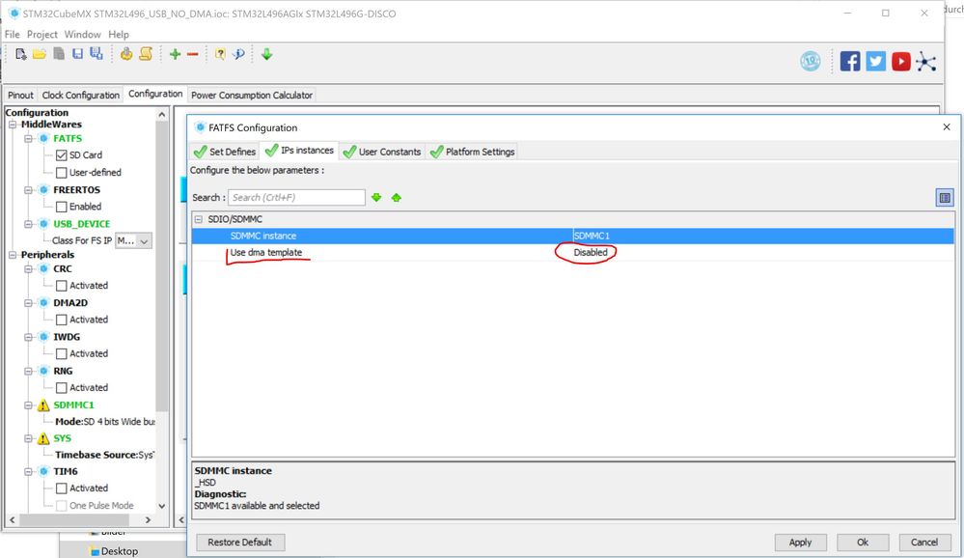Click the 10-years anniversary badge icon

click(x=811, y=62)
